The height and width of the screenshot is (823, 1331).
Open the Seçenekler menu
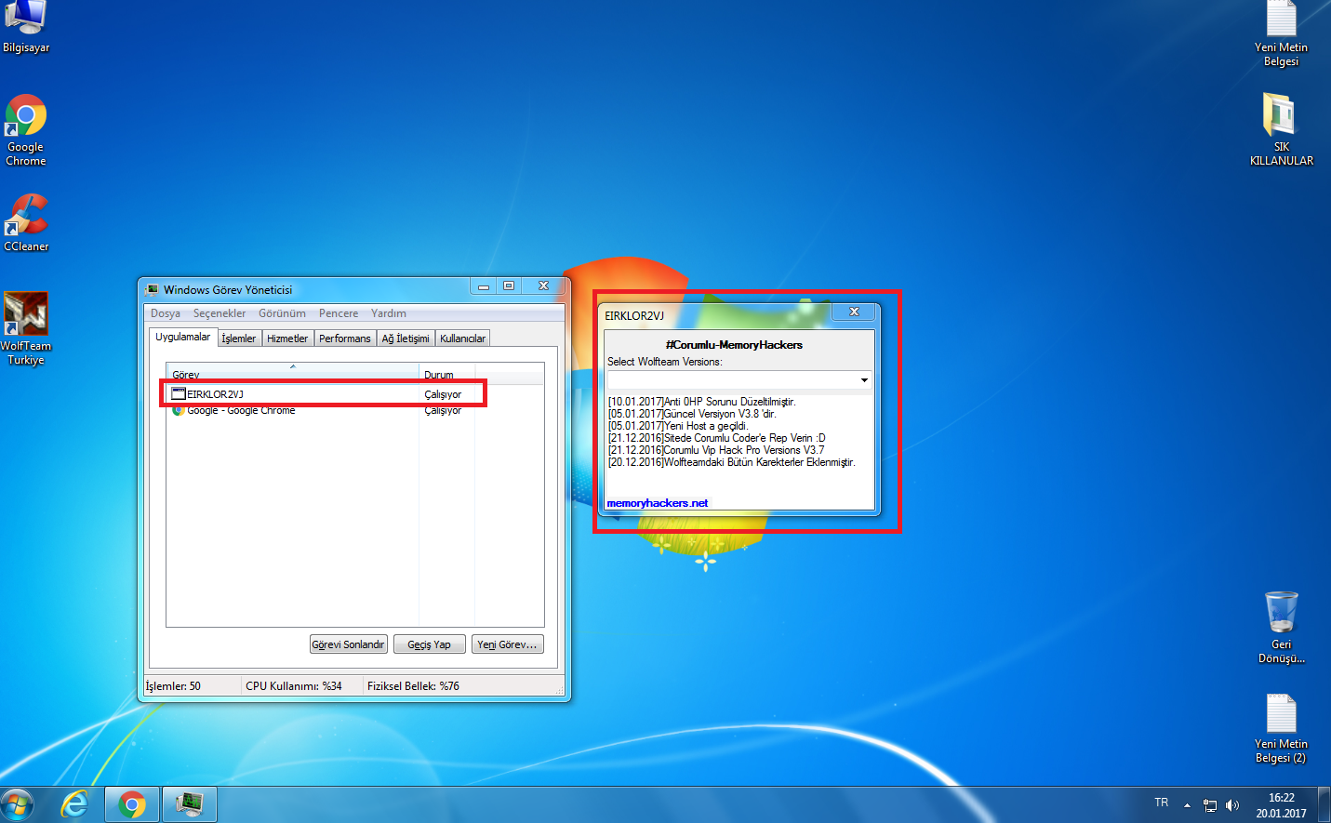(x=220, y=313)
